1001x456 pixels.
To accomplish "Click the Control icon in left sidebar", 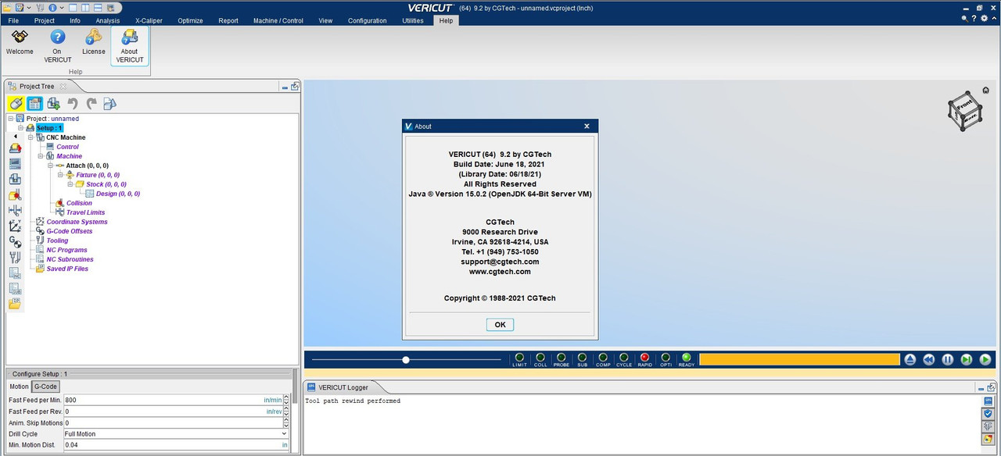I will [15, 164].
